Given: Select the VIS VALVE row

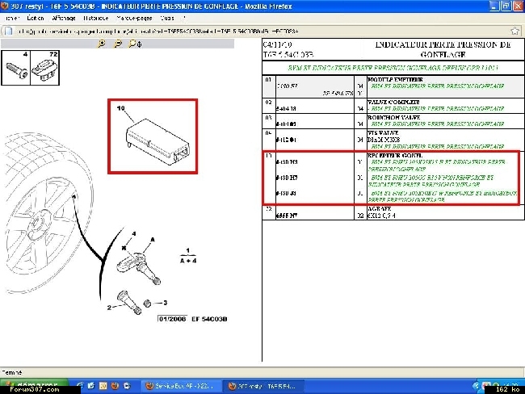Looking at the screenshot, I should tap(393, 139).
